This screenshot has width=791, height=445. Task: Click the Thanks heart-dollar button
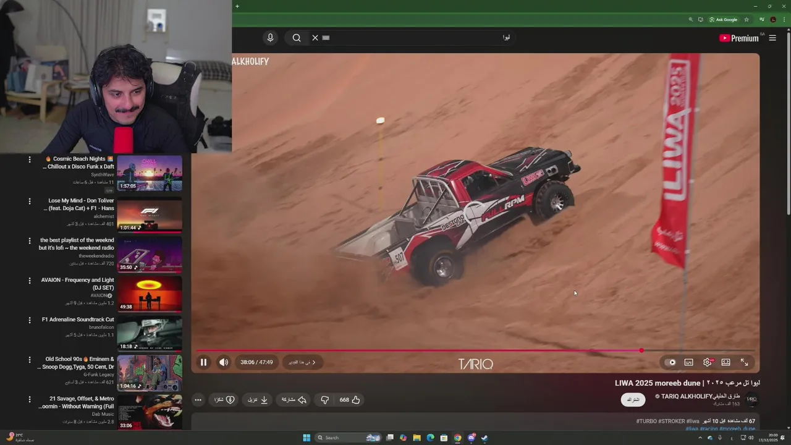[224, 400]
